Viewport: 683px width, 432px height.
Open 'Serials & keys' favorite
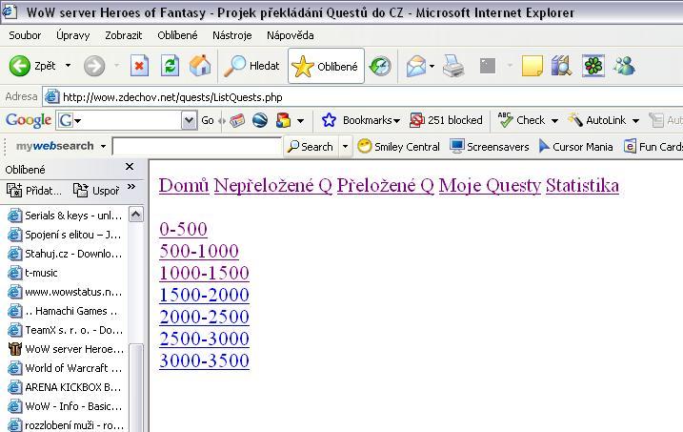pyautogui.click(x=66, y=216)
